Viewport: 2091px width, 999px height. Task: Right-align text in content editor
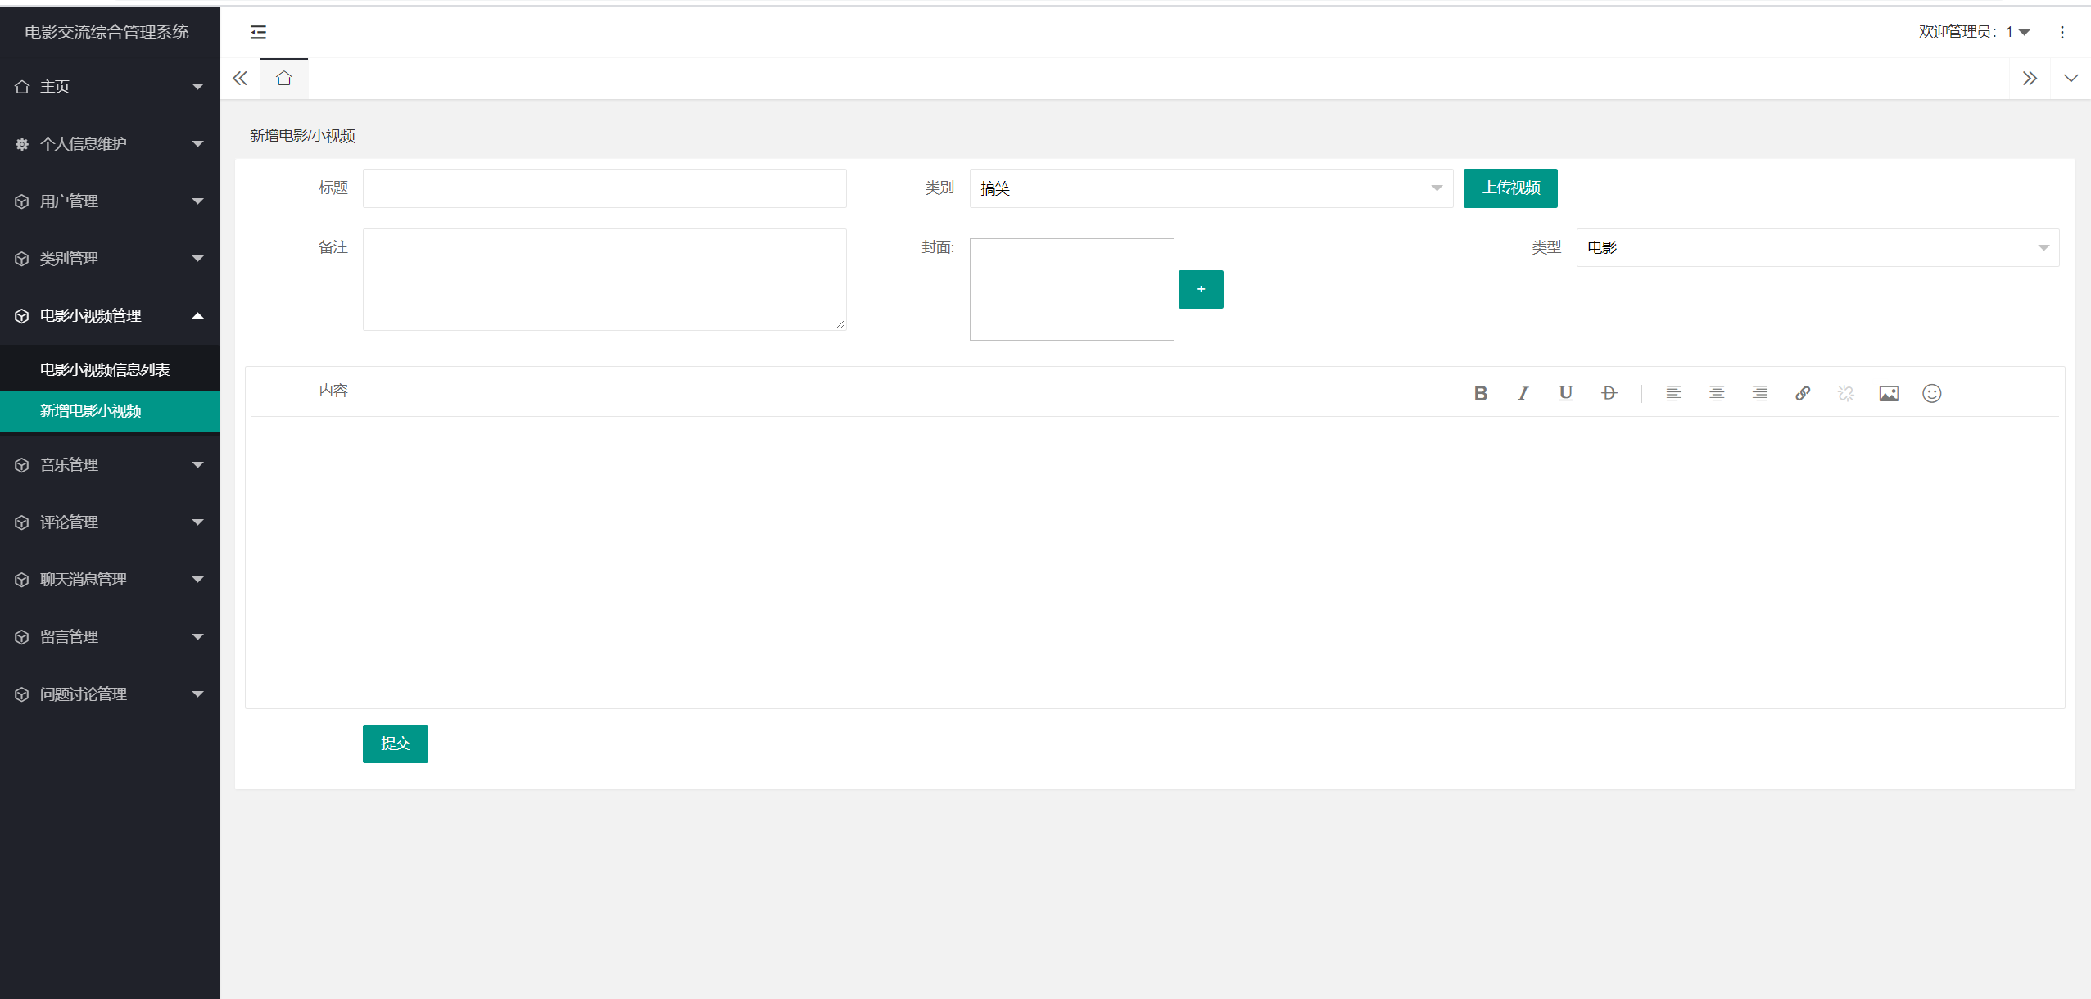click(x=1759, y=394)
